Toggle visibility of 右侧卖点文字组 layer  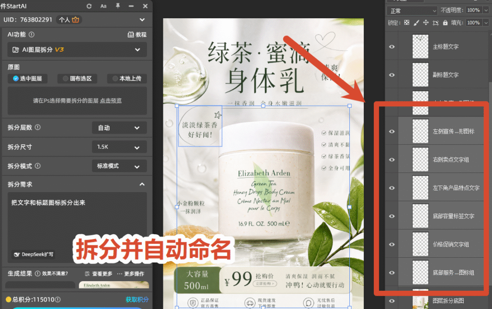click(x=392, y=160)
